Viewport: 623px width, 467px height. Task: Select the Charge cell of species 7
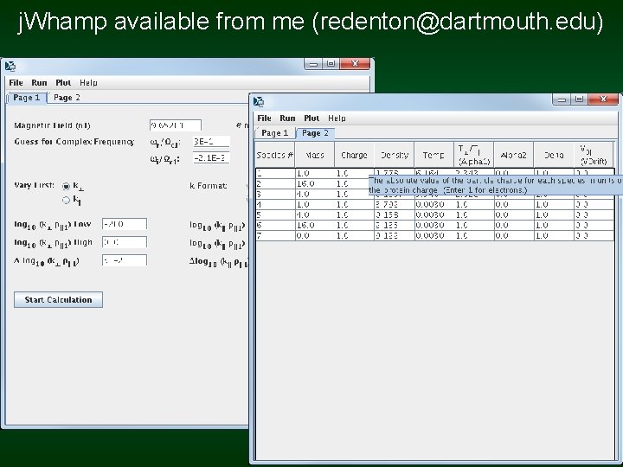[355, 235]
